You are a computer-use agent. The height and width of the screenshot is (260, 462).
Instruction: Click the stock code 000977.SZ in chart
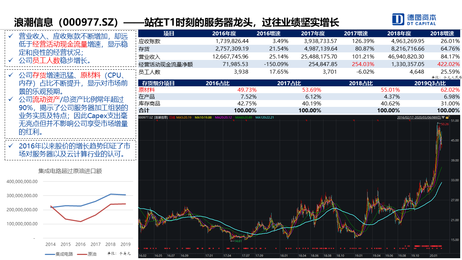click(146, 117)
